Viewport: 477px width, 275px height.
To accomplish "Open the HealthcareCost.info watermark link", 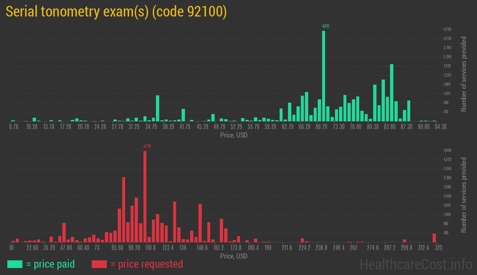I will [416, 264].
